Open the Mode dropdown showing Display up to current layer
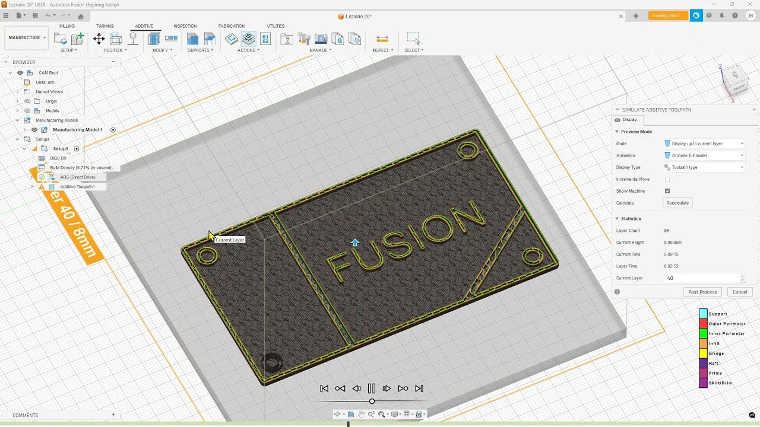Viewport: 760px width, 427px height. (x=704, y=144)
